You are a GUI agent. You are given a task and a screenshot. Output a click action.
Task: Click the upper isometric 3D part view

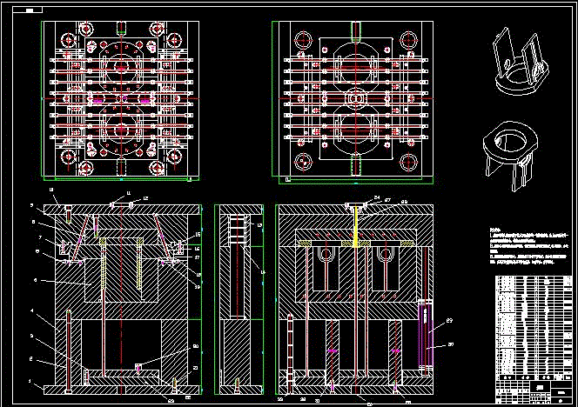(x=520, y=61)
